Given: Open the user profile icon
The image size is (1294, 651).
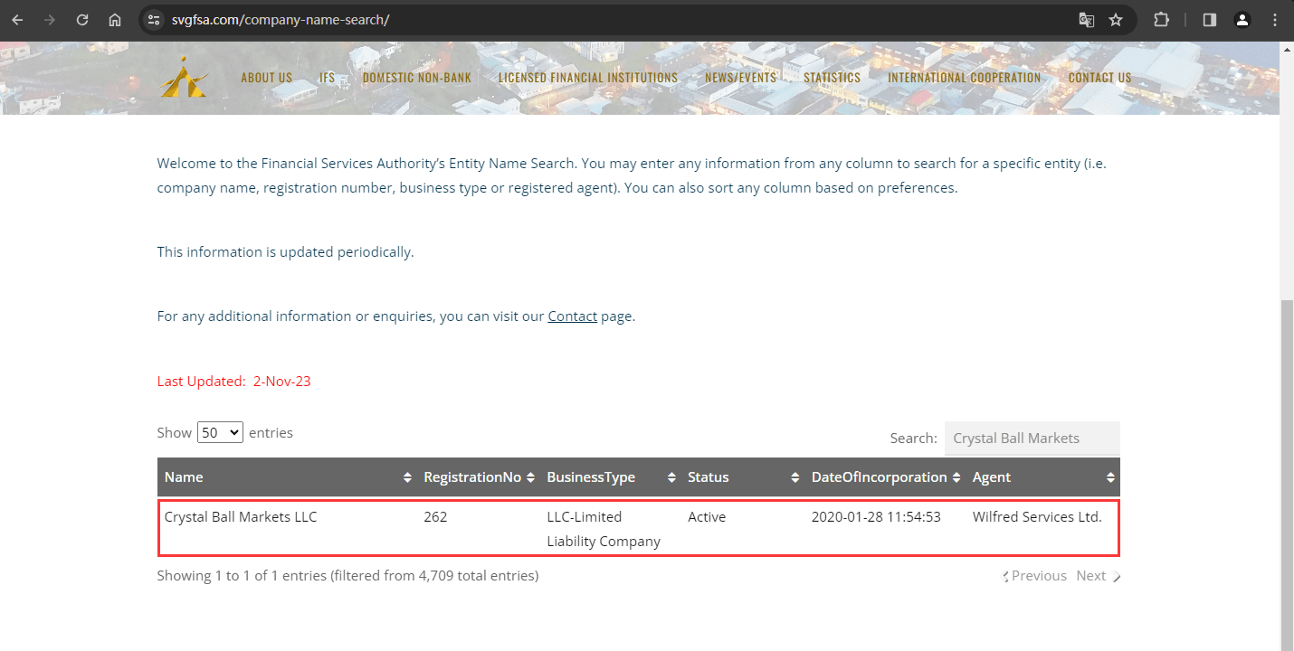Looking at the screenshot, I should click(x=1242, y=20).
